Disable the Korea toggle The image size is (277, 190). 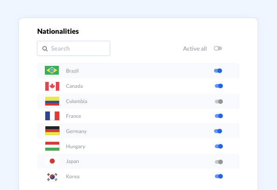pos(219,176)
